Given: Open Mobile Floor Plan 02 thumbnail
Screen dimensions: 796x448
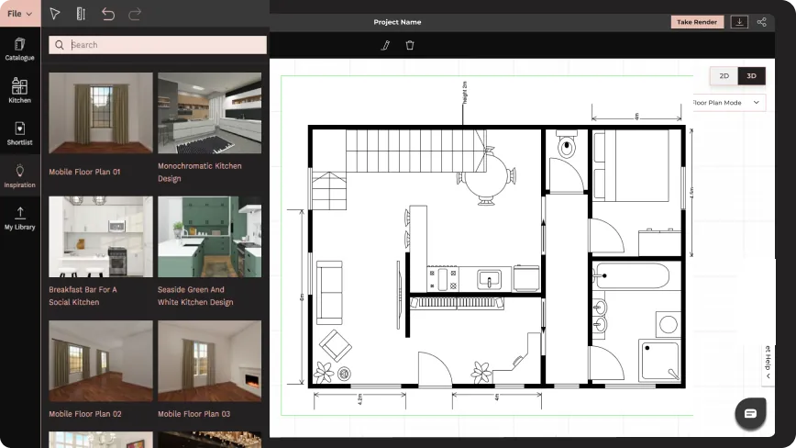Looking at the screenshot, I should 101,361.
